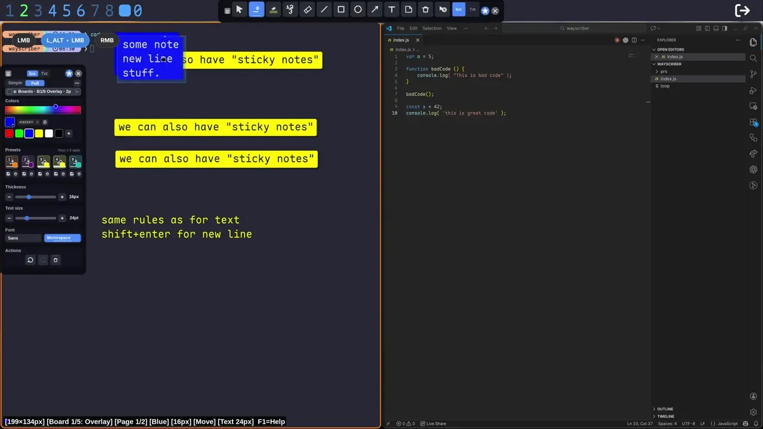
Task: Click the click-highlight toggle icon in toolbar
Action: [x=442, y=10]
